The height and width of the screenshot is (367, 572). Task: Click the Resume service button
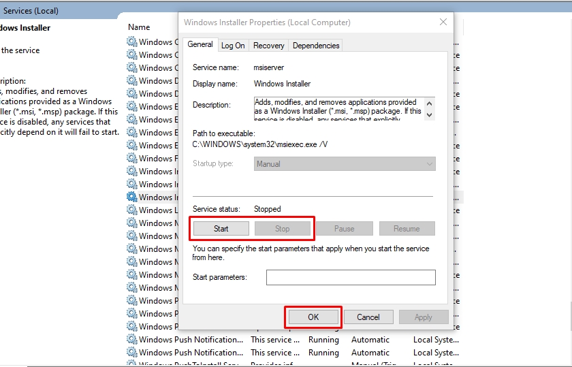(x=407, y=229)
